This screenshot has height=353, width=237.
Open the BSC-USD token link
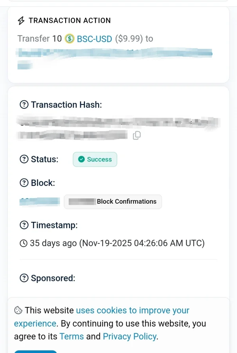(94, 39)
